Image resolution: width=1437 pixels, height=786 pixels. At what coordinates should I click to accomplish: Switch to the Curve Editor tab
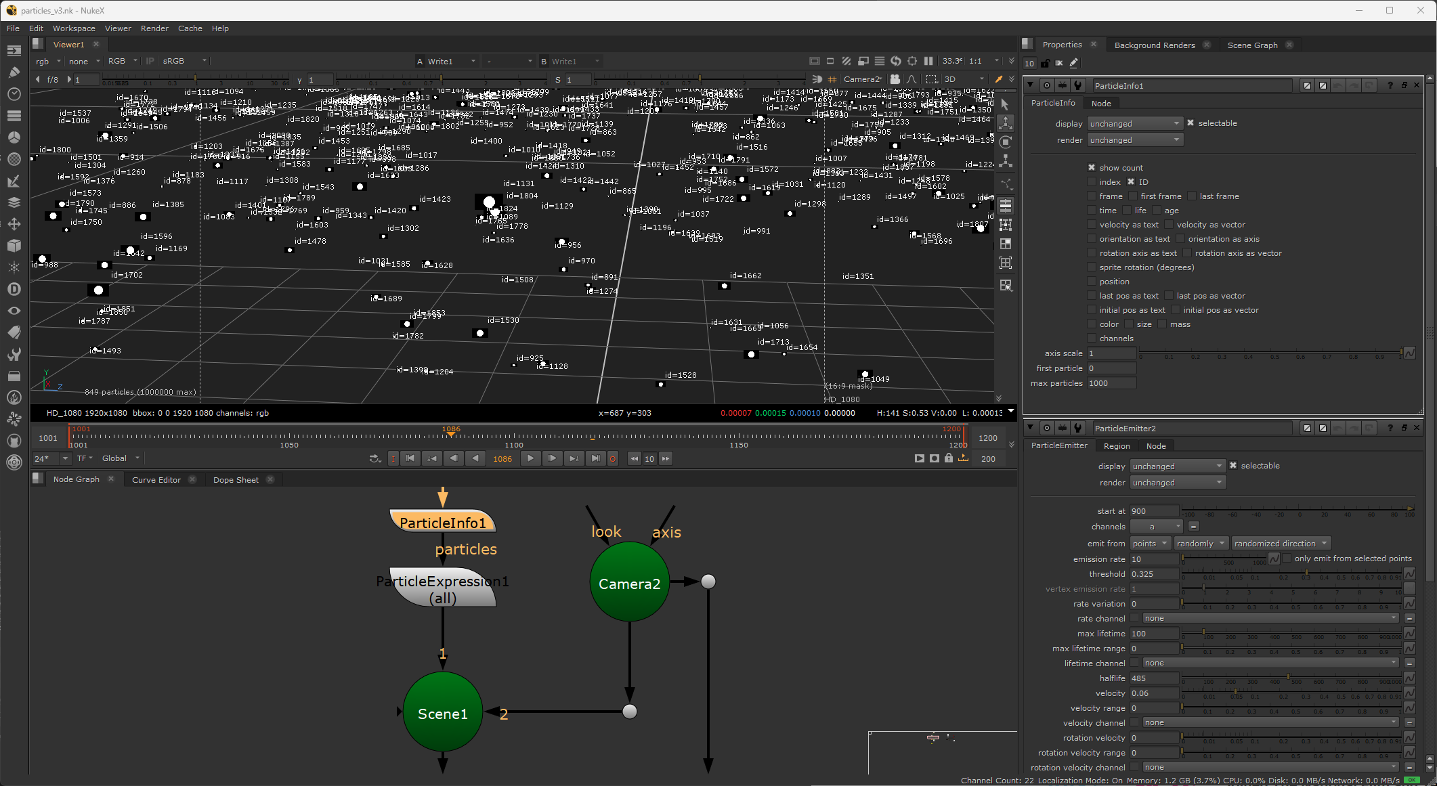click(156, 480)
